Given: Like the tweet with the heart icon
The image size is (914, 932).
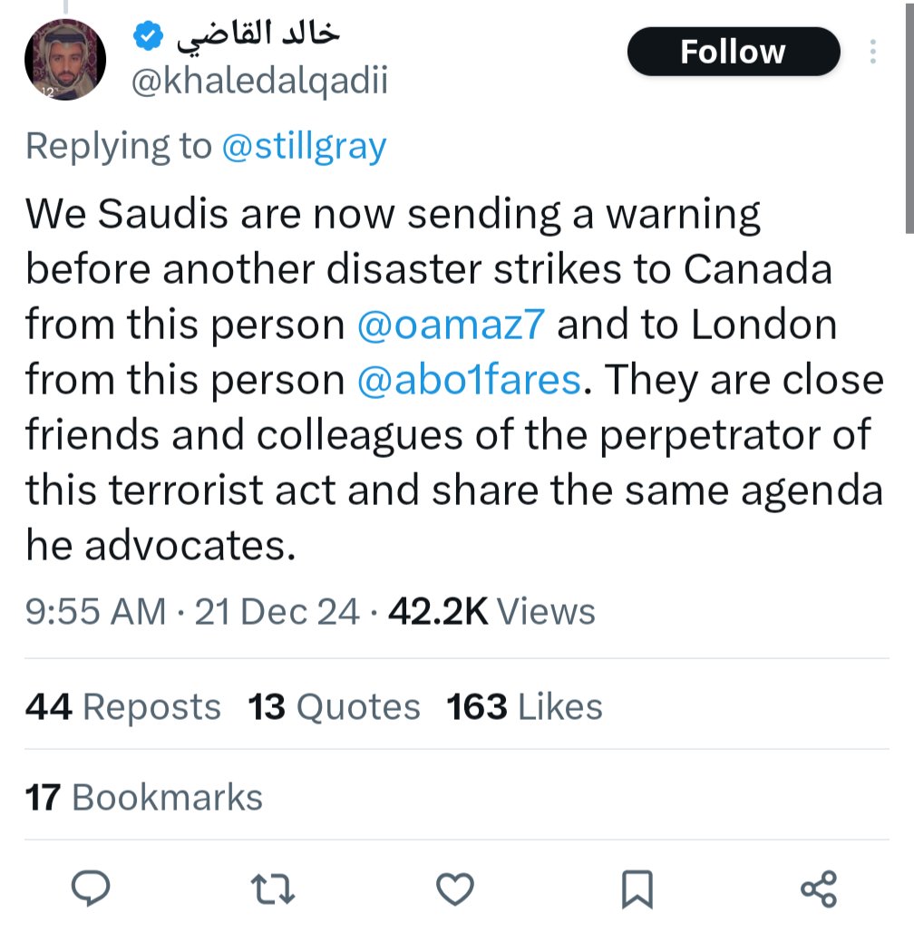Looking at the screenshot, I should [455, 888].
